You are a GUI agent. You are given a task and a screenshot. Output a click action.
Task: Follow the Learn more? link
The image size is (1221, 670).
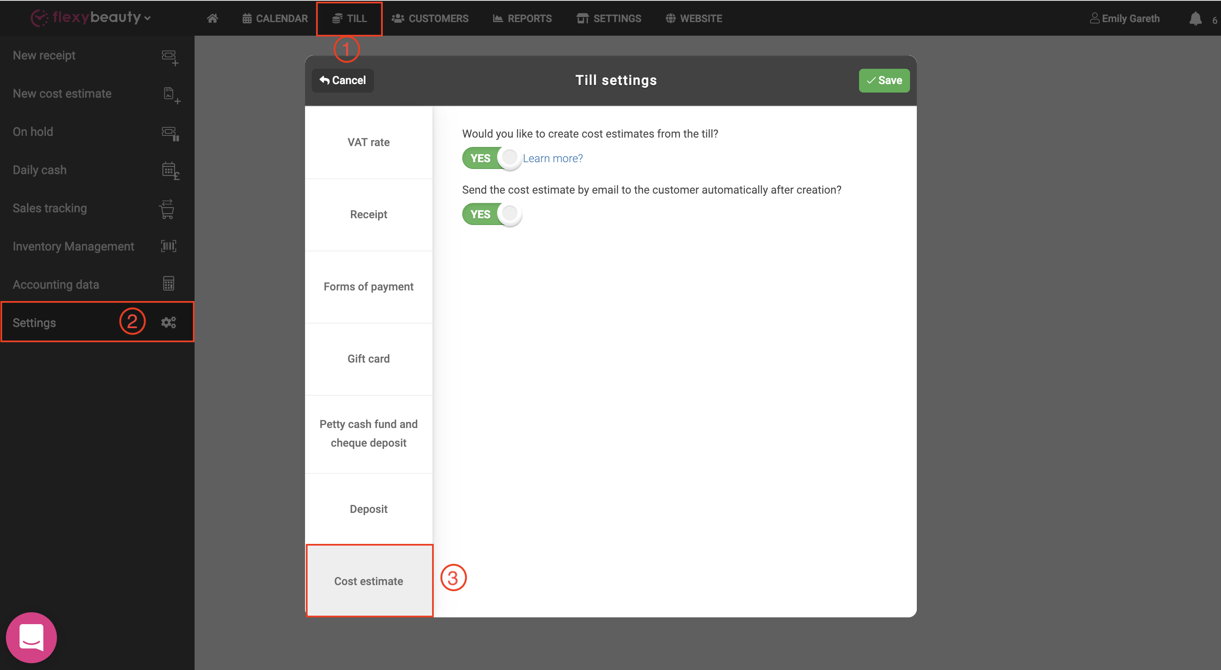pyautogui.click(x=553, y=158)
